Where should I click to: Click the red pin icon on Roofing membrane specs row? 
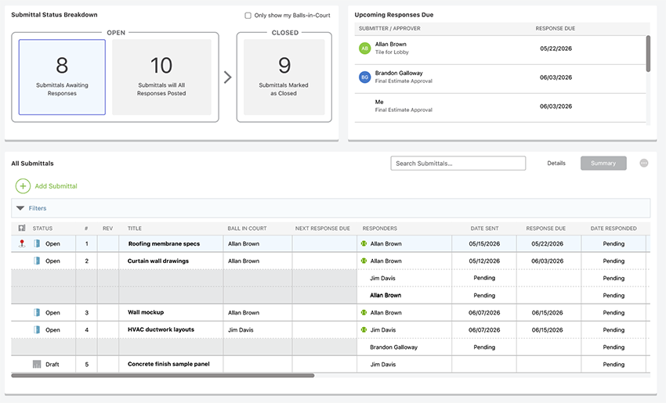click(22, 243)
